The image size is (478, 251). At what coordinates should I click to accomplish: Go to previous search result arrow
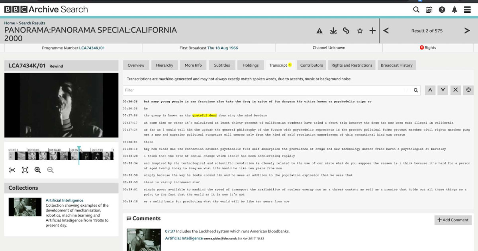tap(386, 31)
